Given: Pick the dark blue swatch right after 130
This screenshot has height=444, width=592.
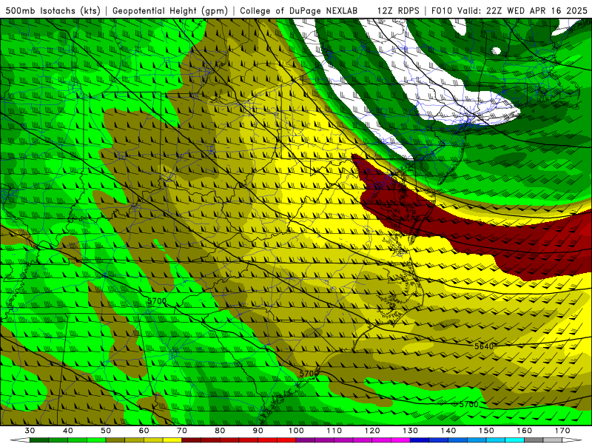Looking at the screenshot, I should pyautogui.click(x=420, y=440).
